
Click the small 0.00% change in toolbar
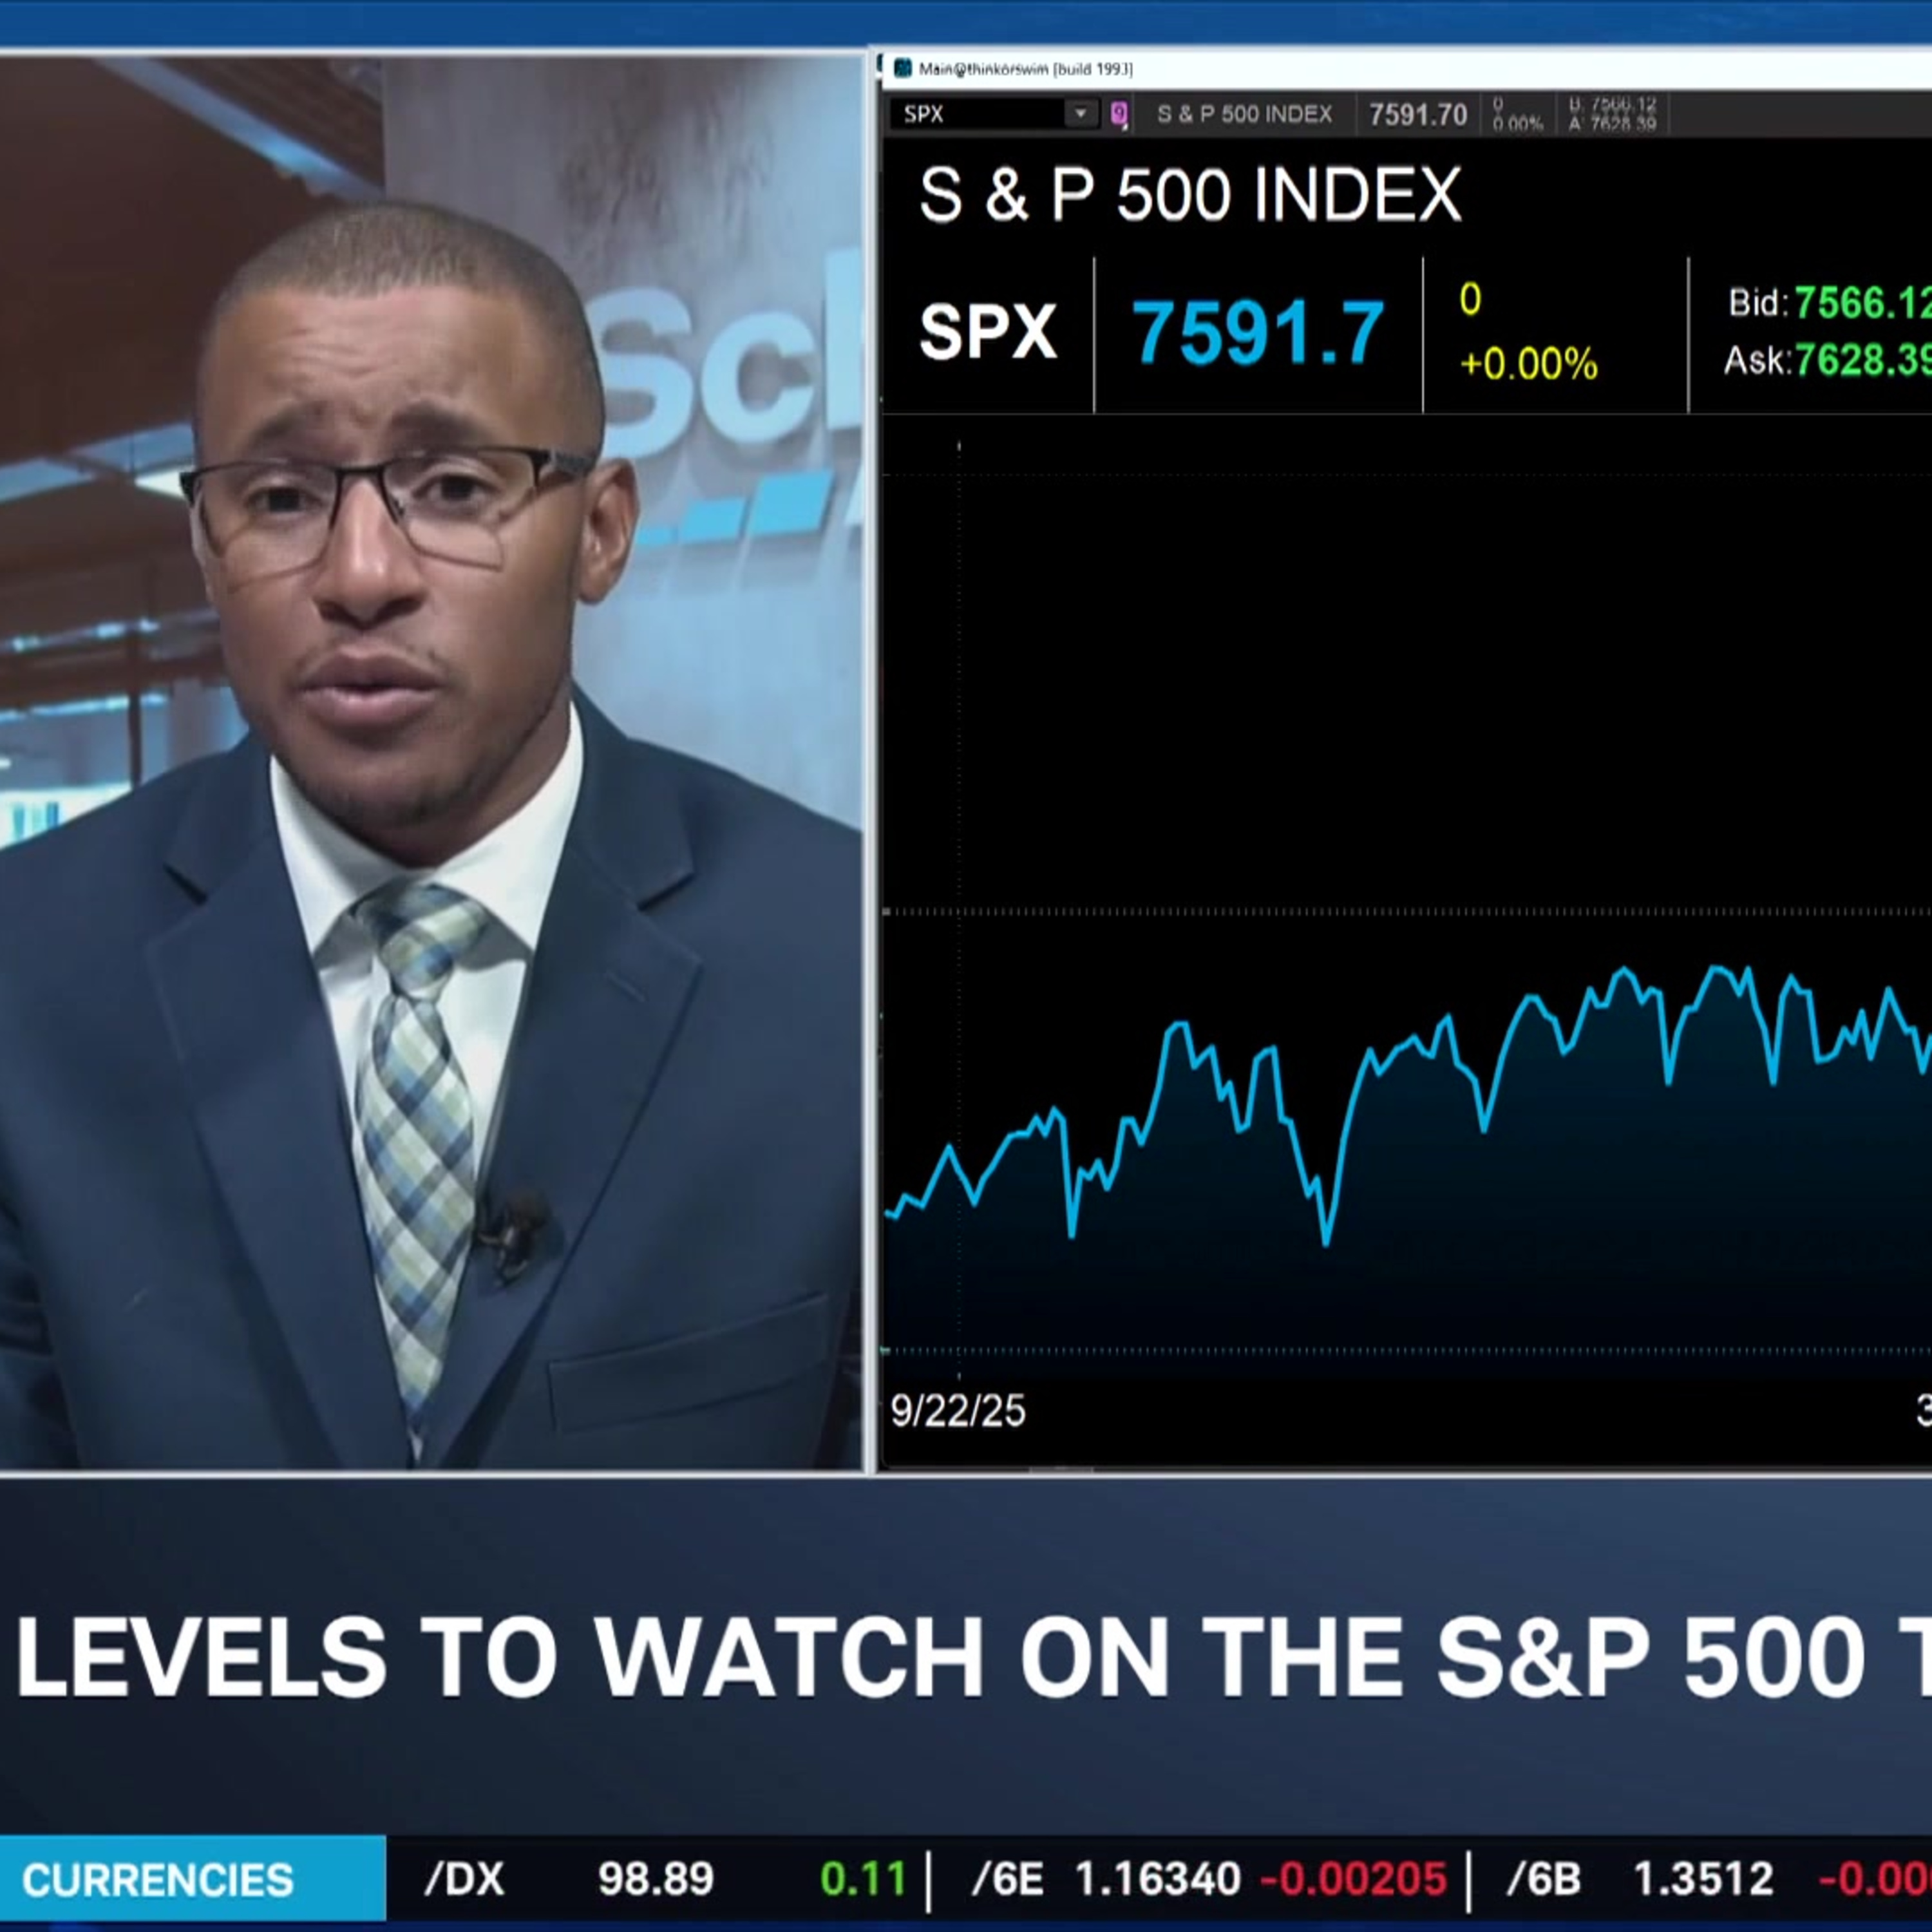pyautogui.click(x=1517, y=124)
